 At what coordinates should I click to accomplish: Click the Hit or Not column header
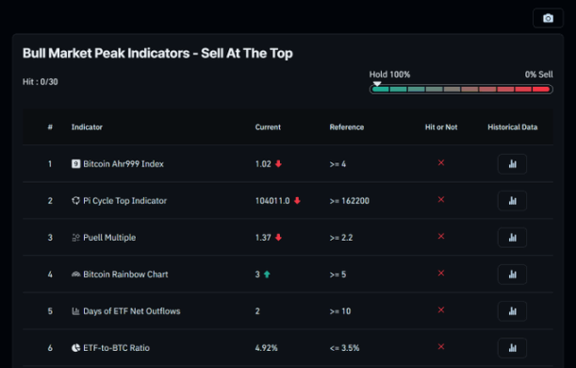coord(441,127)
